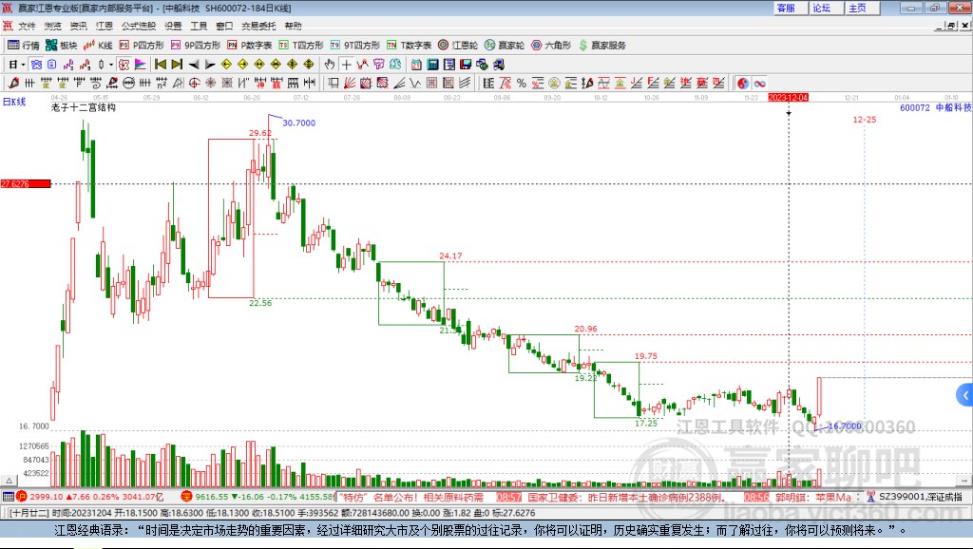Open the T数字表 time table
The width and height of the screenshot is (973, 549).
tap(409, 46)
